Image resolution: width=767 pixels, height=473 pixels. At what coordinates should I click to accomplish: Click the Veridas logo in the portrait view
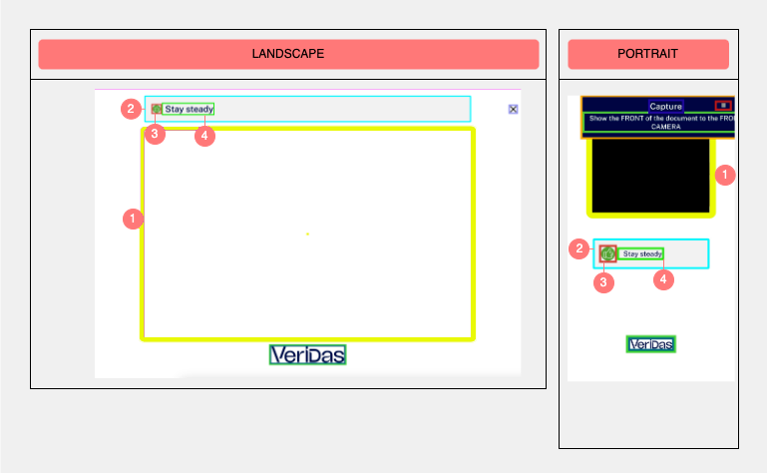[x=651, y=344]
